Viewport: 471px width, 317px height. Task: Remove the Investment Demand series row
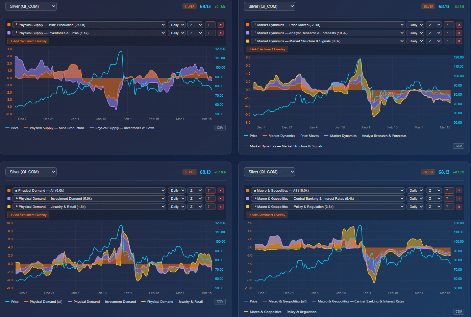pyautogui.click(x=220, y=198)
